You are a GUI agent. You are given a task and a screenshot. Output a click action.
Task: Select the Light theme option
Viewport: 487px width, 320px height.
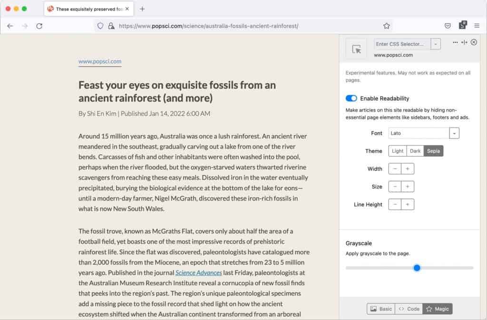(398, 151)
